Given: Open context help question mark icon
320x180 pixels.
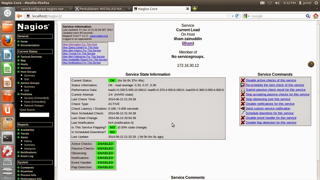Looking at the screenshot, I should click(x=311, y=64).
